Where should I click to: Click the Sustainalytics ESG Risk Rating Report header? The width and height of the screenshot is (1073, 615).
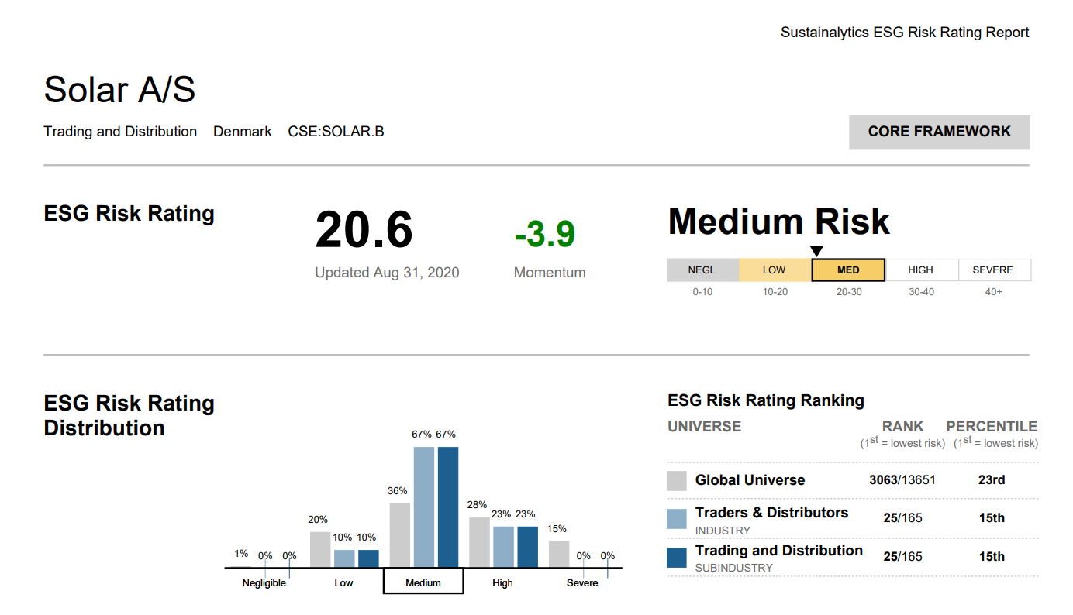[x=905, y=33]
